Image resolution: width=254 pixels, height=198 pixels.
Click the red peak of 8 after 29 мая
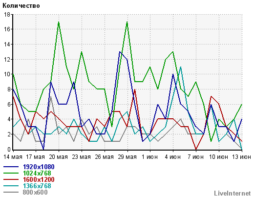coord(135,89)
